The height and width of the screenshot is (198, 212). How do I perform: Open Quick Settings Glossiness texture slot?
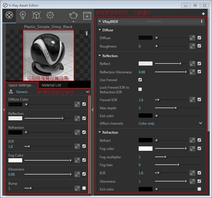pyautogui.click(x=77, y=174)
